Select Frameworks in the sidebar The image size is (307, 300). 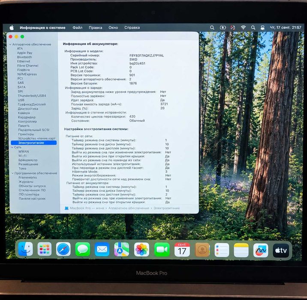coord(27,177)
